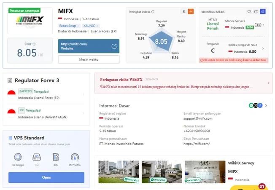Viewport: 275px width, 190px height.
Task: Click the 1G memory icon
Action: (37, 157)
